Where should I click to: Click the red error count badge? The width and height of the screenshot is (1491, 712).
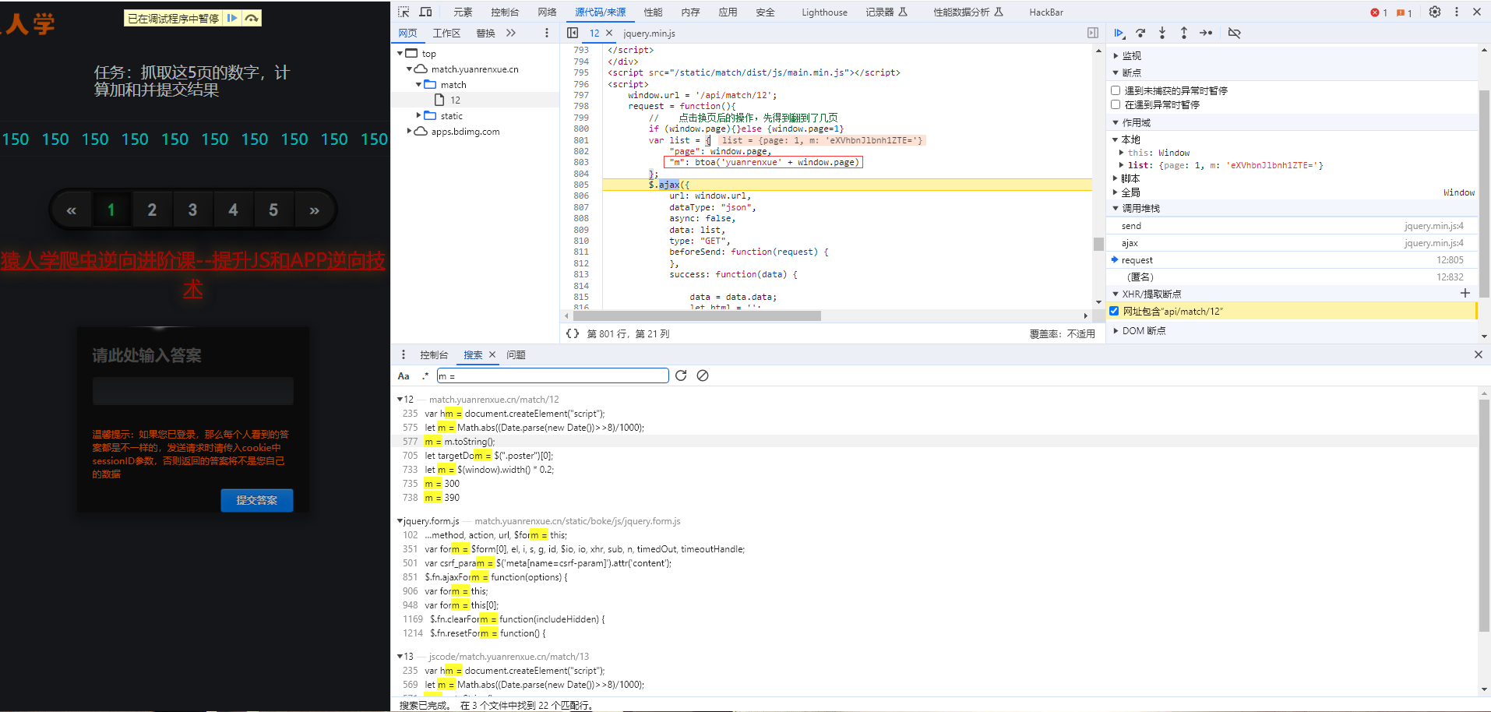tap(1379, 12)
